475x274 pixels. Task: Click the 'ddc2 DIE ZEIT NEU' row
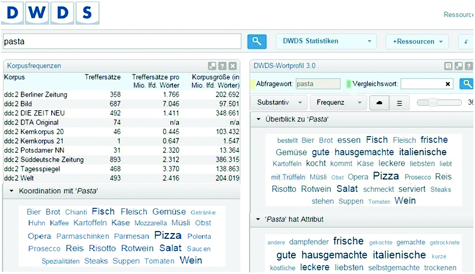pyautogui.click(x=121, y=113)
